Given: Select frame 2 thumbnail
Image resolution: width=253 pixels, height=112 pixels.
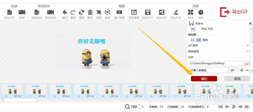Looking at the screenshot, I should [60, 89].
